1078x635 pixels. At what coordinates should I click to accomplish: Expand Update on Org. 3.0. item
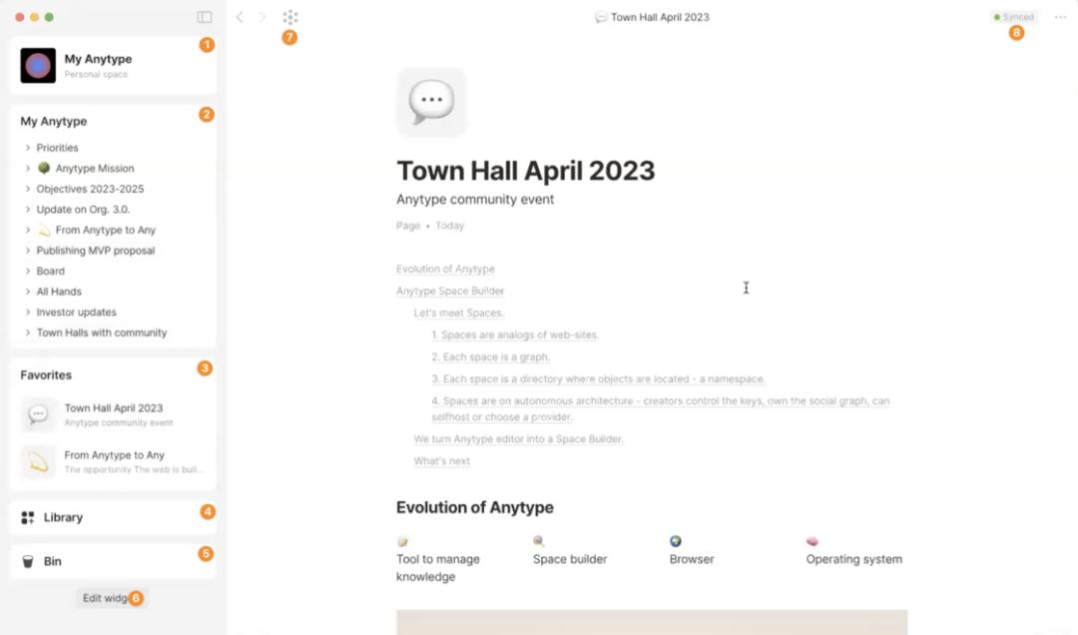[x=28, y=209]
